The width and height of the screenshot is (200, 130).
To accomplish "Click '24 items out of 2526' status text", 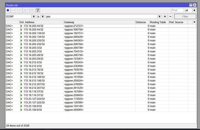I will 18,126.
